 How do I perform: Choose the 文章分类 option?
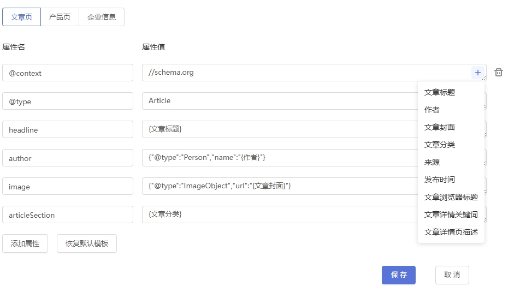(x=440, y=145)
